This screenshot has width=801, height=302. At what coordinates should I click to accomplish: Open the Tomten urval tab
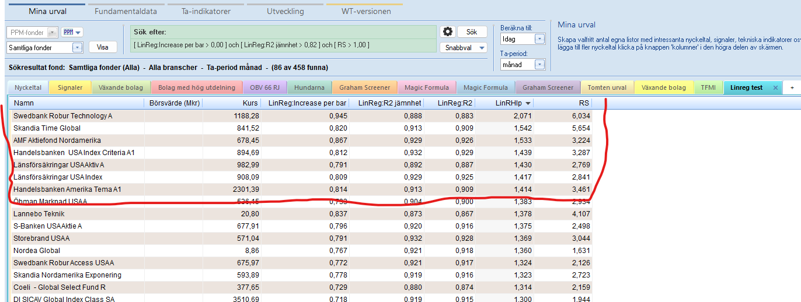(607, 87)
